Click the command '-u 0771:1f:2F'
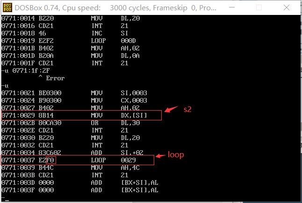The height and width of the screenshot is (203, 302). coord(26,70)
